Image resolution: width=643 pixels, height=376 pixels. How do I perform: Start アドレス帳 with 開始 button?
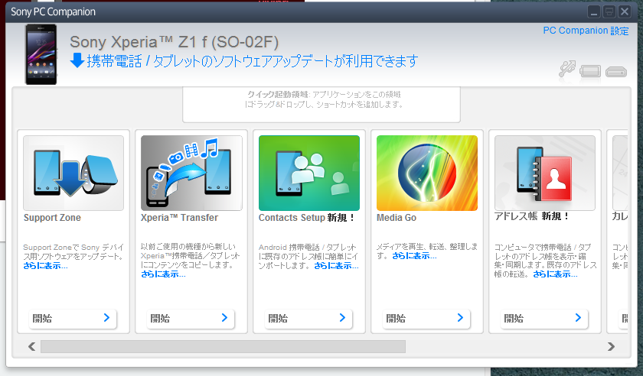(544, 318)
